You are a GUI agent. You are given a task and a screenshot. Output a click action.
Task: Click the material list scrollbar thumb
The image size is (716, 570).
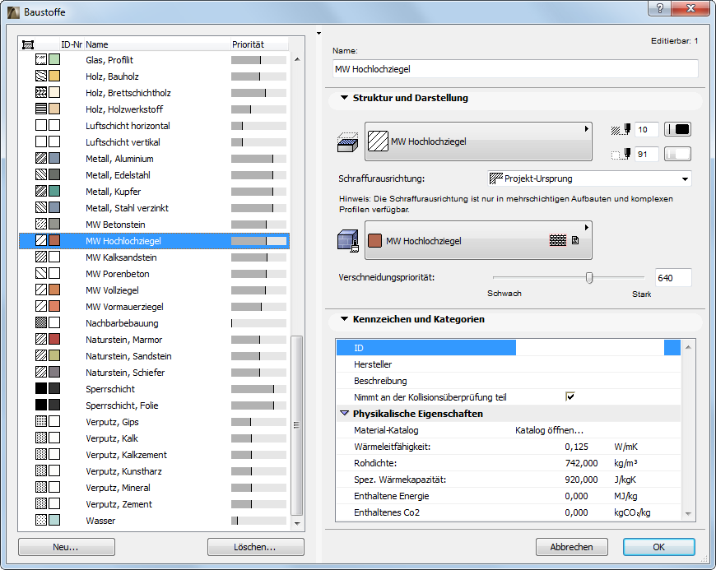[296, 425]
